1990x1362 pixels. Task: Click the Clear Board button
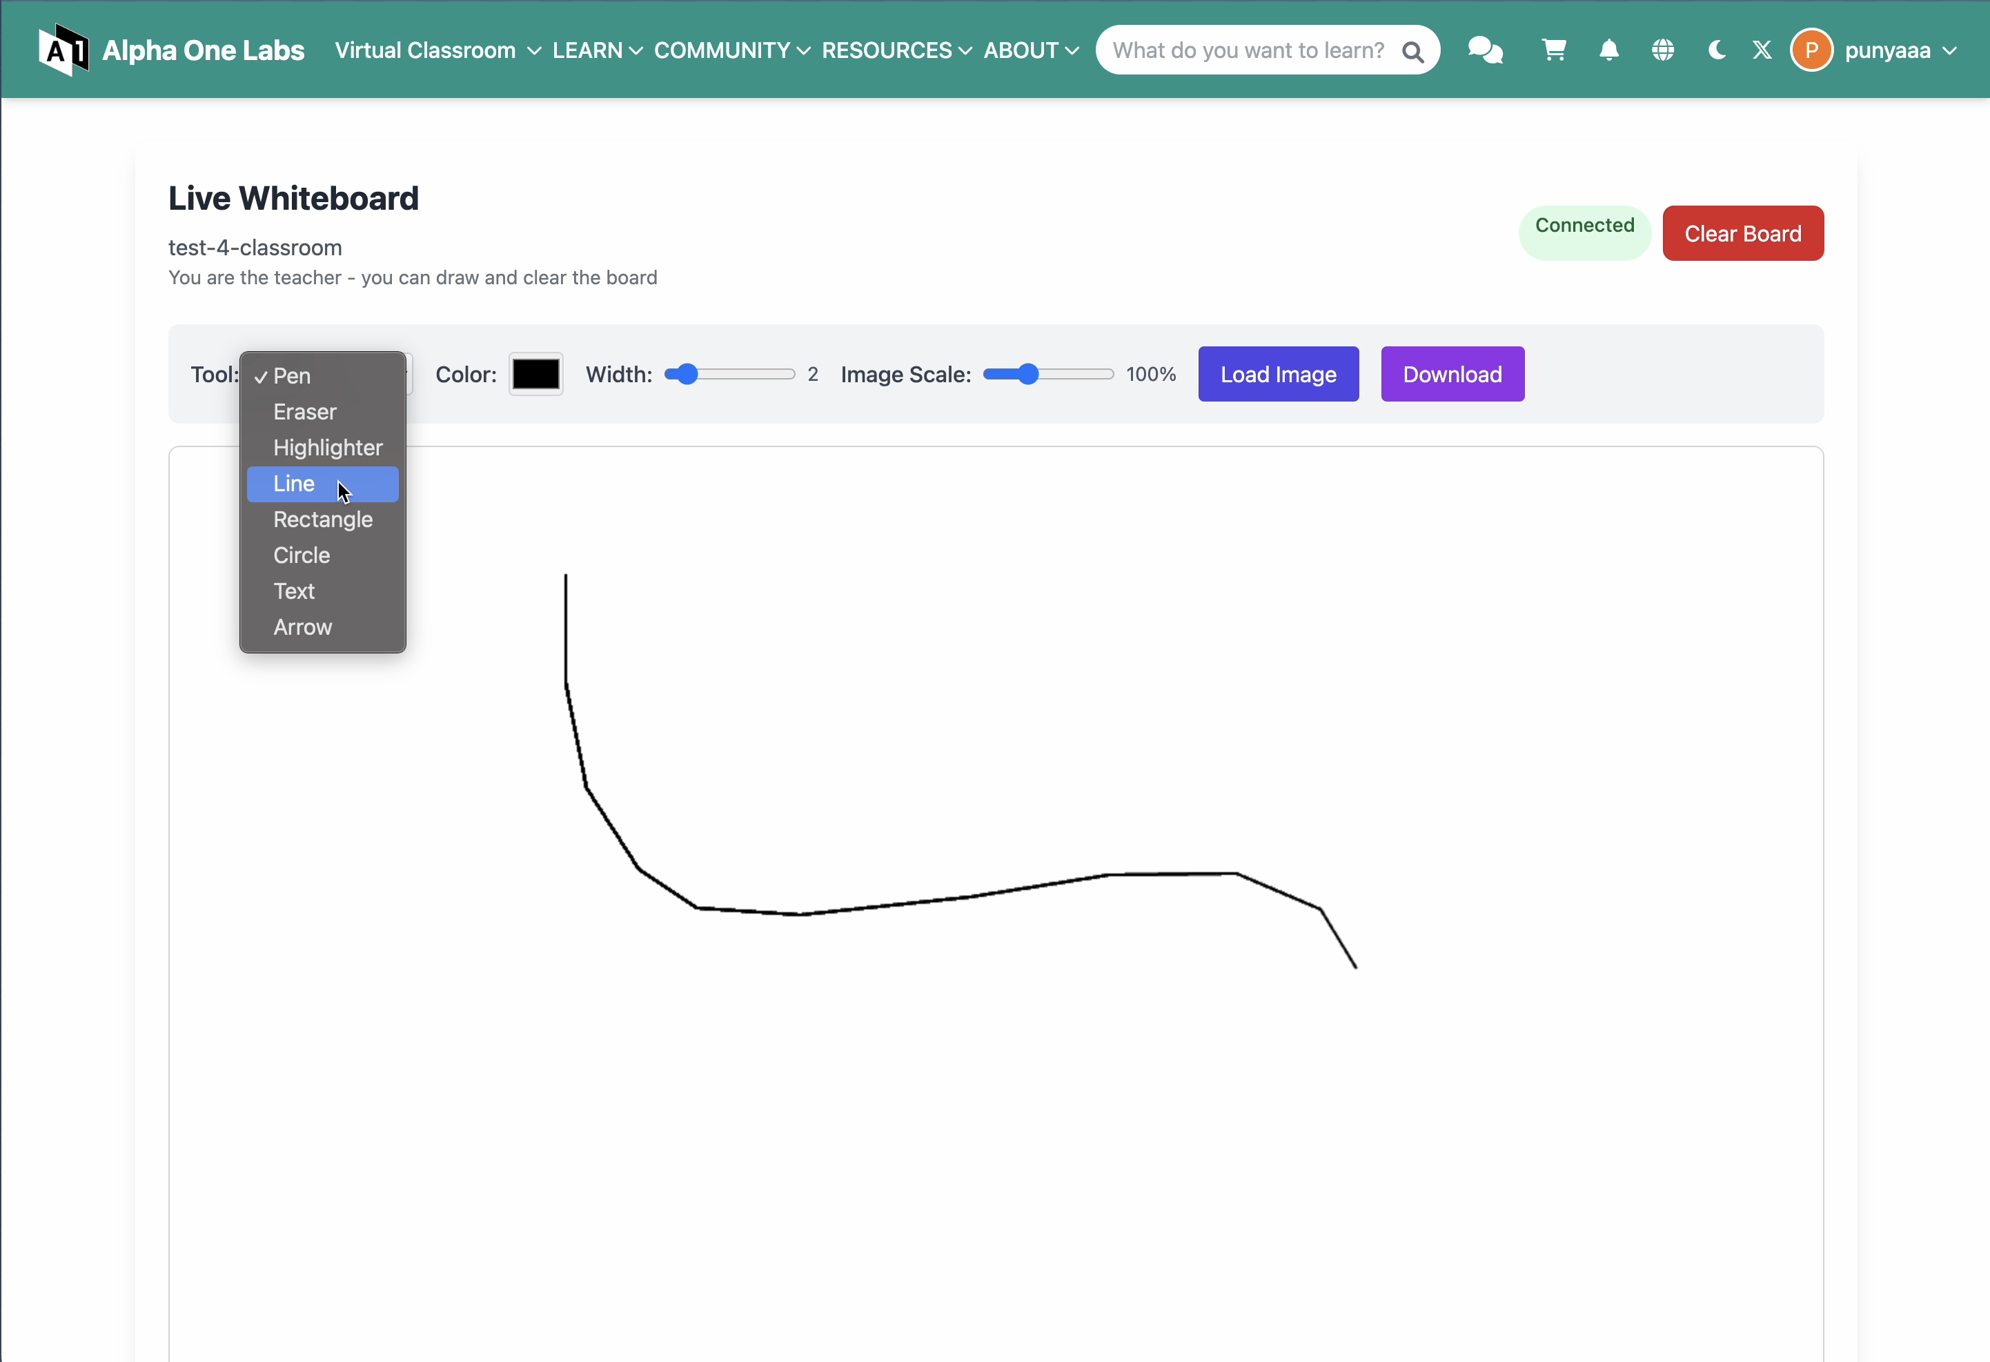1742,234
